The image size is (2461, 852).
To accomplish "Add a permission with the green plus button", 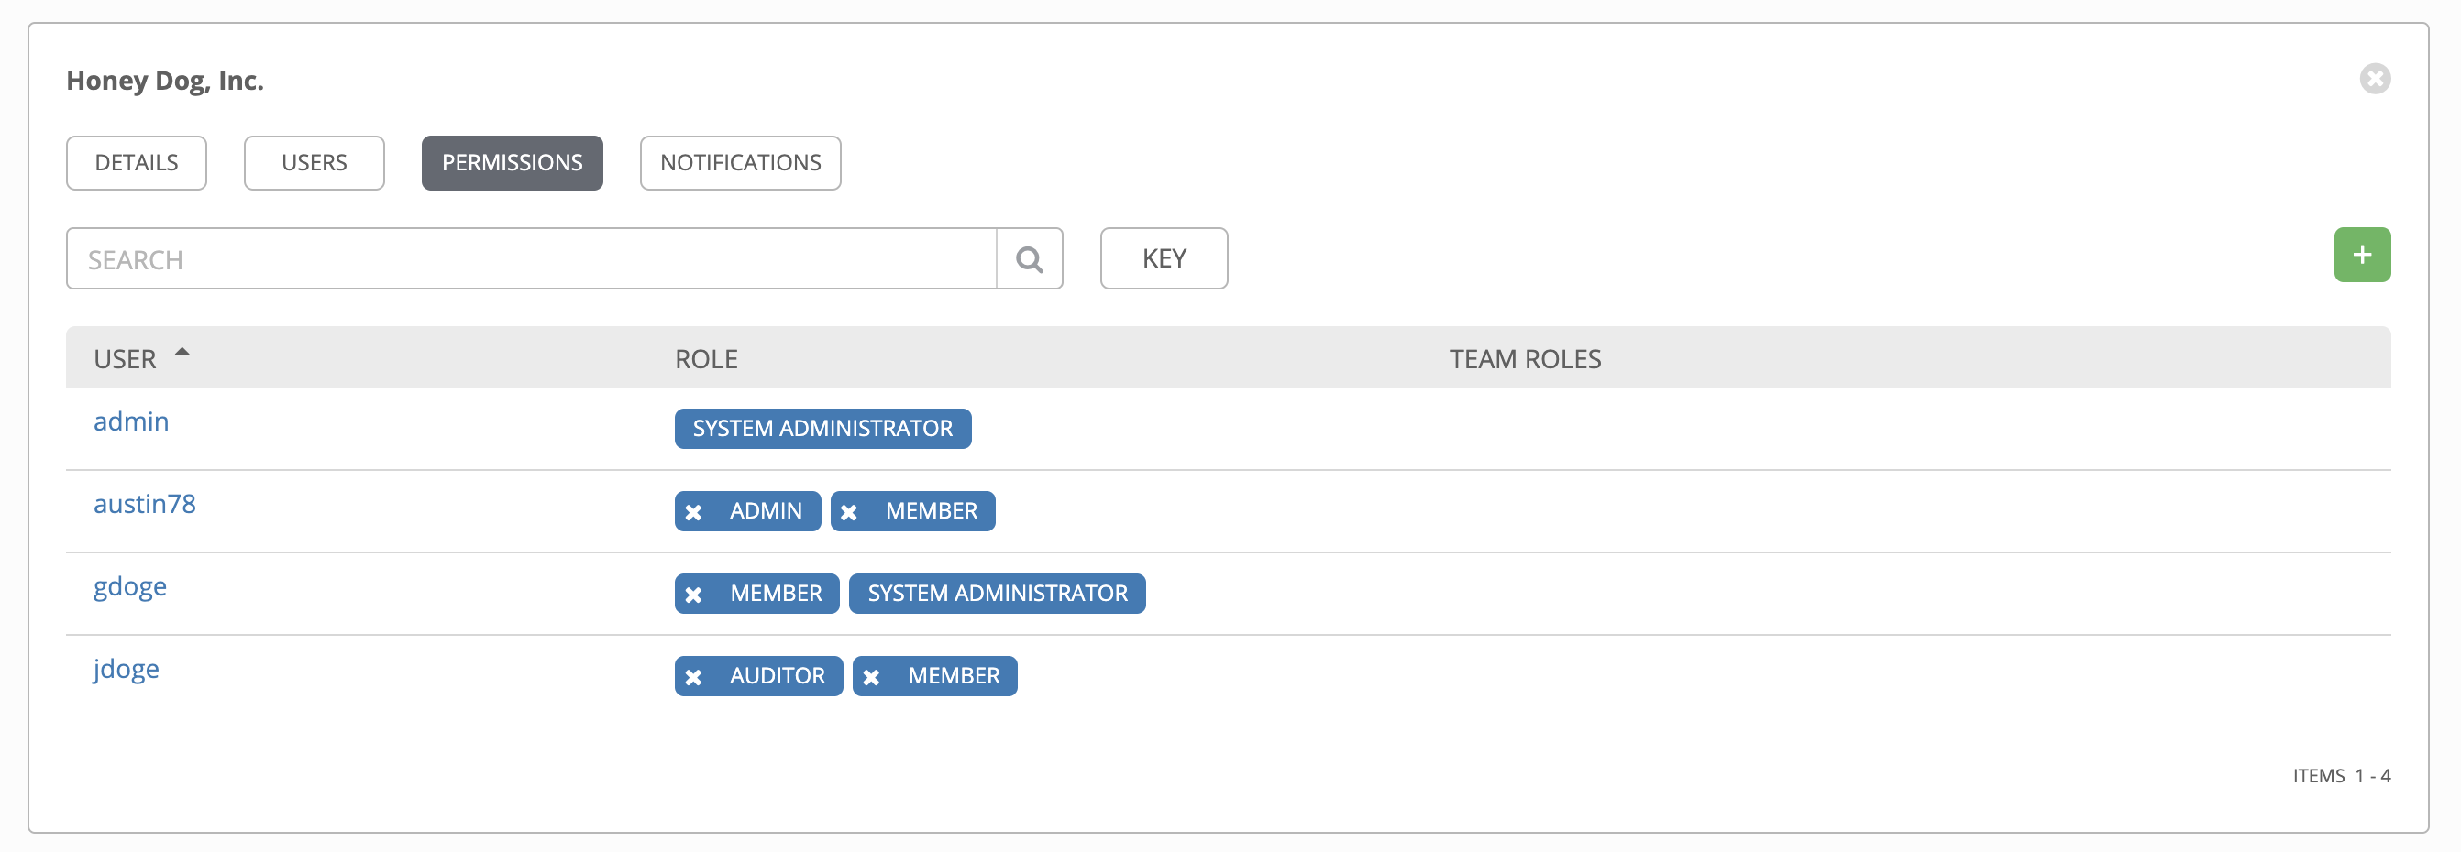I will [2362, 255].
